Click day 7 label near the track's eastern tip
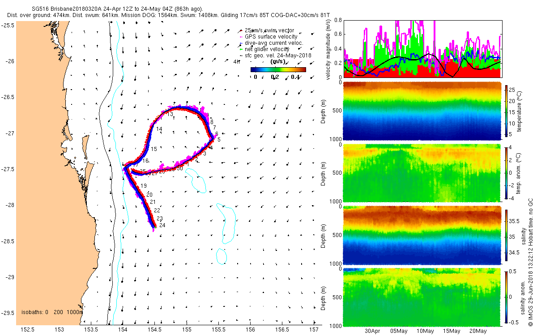This screenshot has width=537, height=336. coord(214,128)
